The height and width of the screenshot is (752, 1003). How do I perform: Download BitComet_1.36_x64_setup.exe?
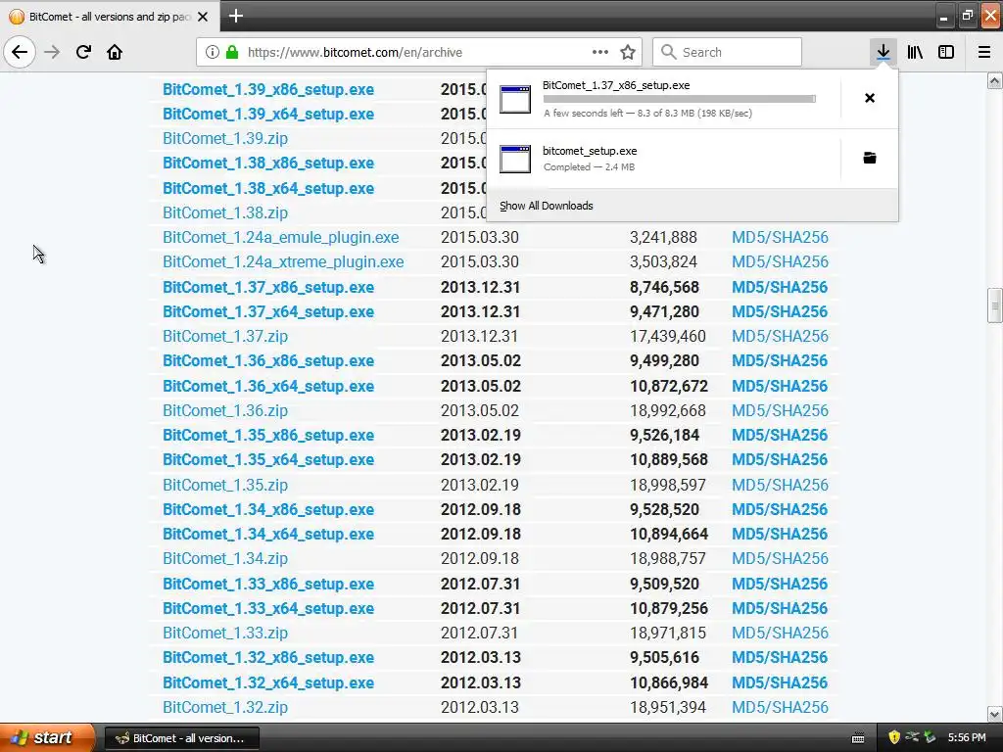tap(268, 386)
